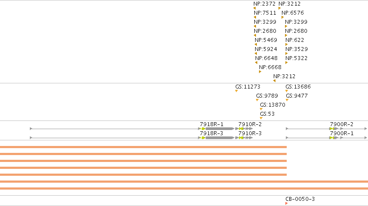Screen dimensions: 368x206
Task: Select the 7900R-1 transcript label
Action: point(342,133)
